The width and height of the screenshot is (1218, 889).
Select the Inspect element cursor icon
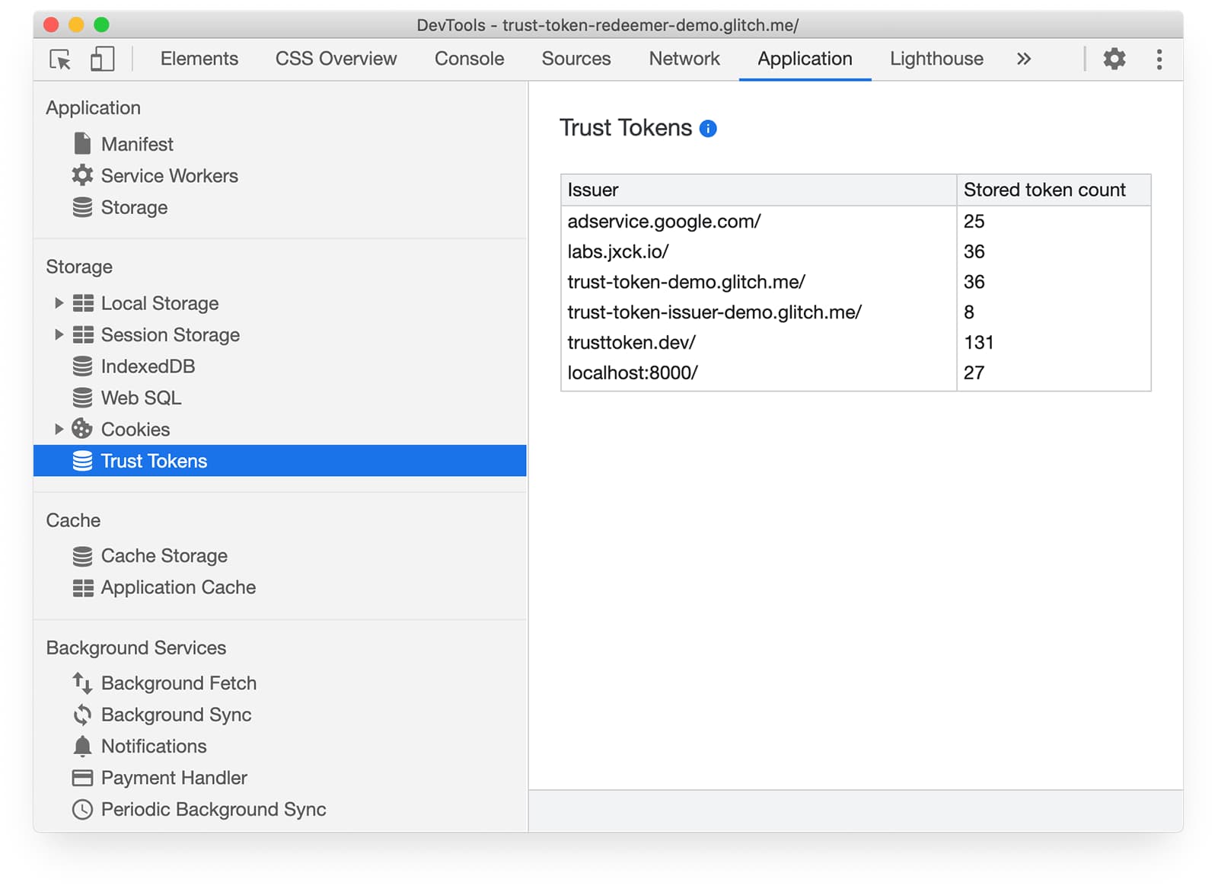point(61,59)
